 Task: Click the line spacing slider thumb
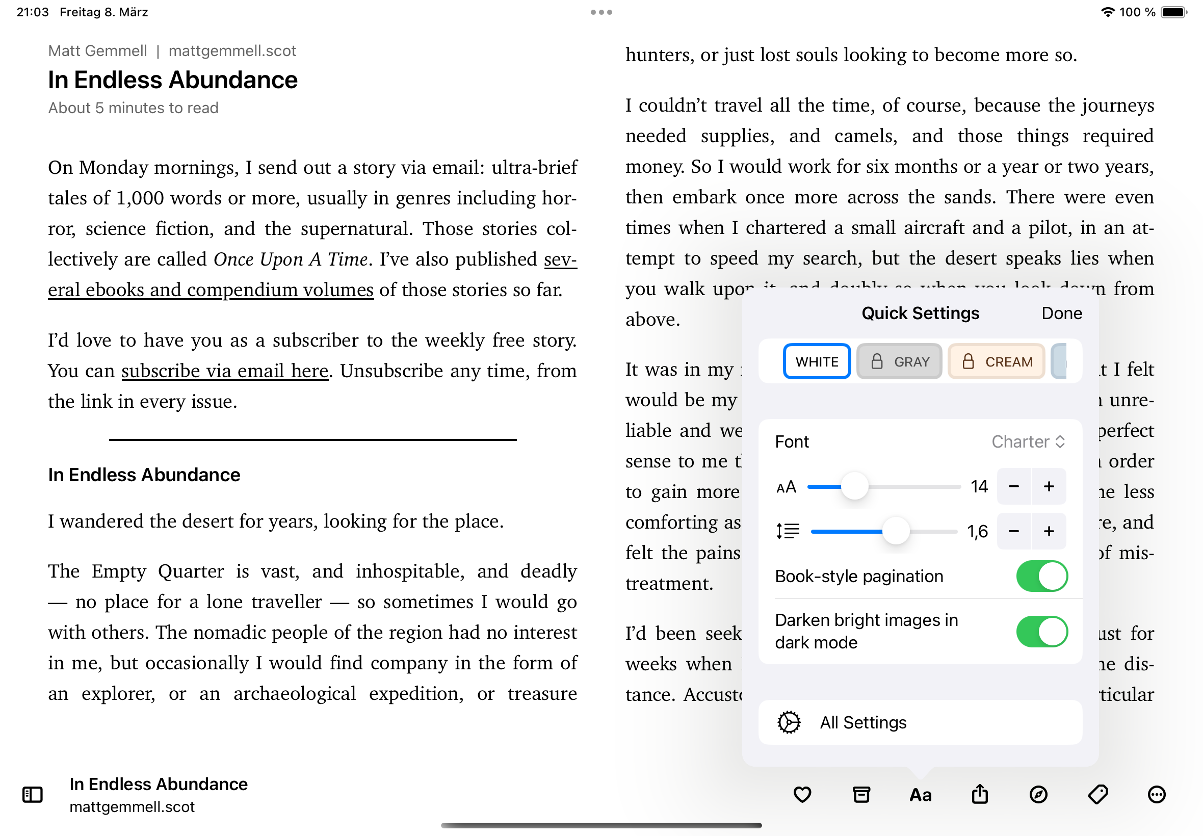896,531
